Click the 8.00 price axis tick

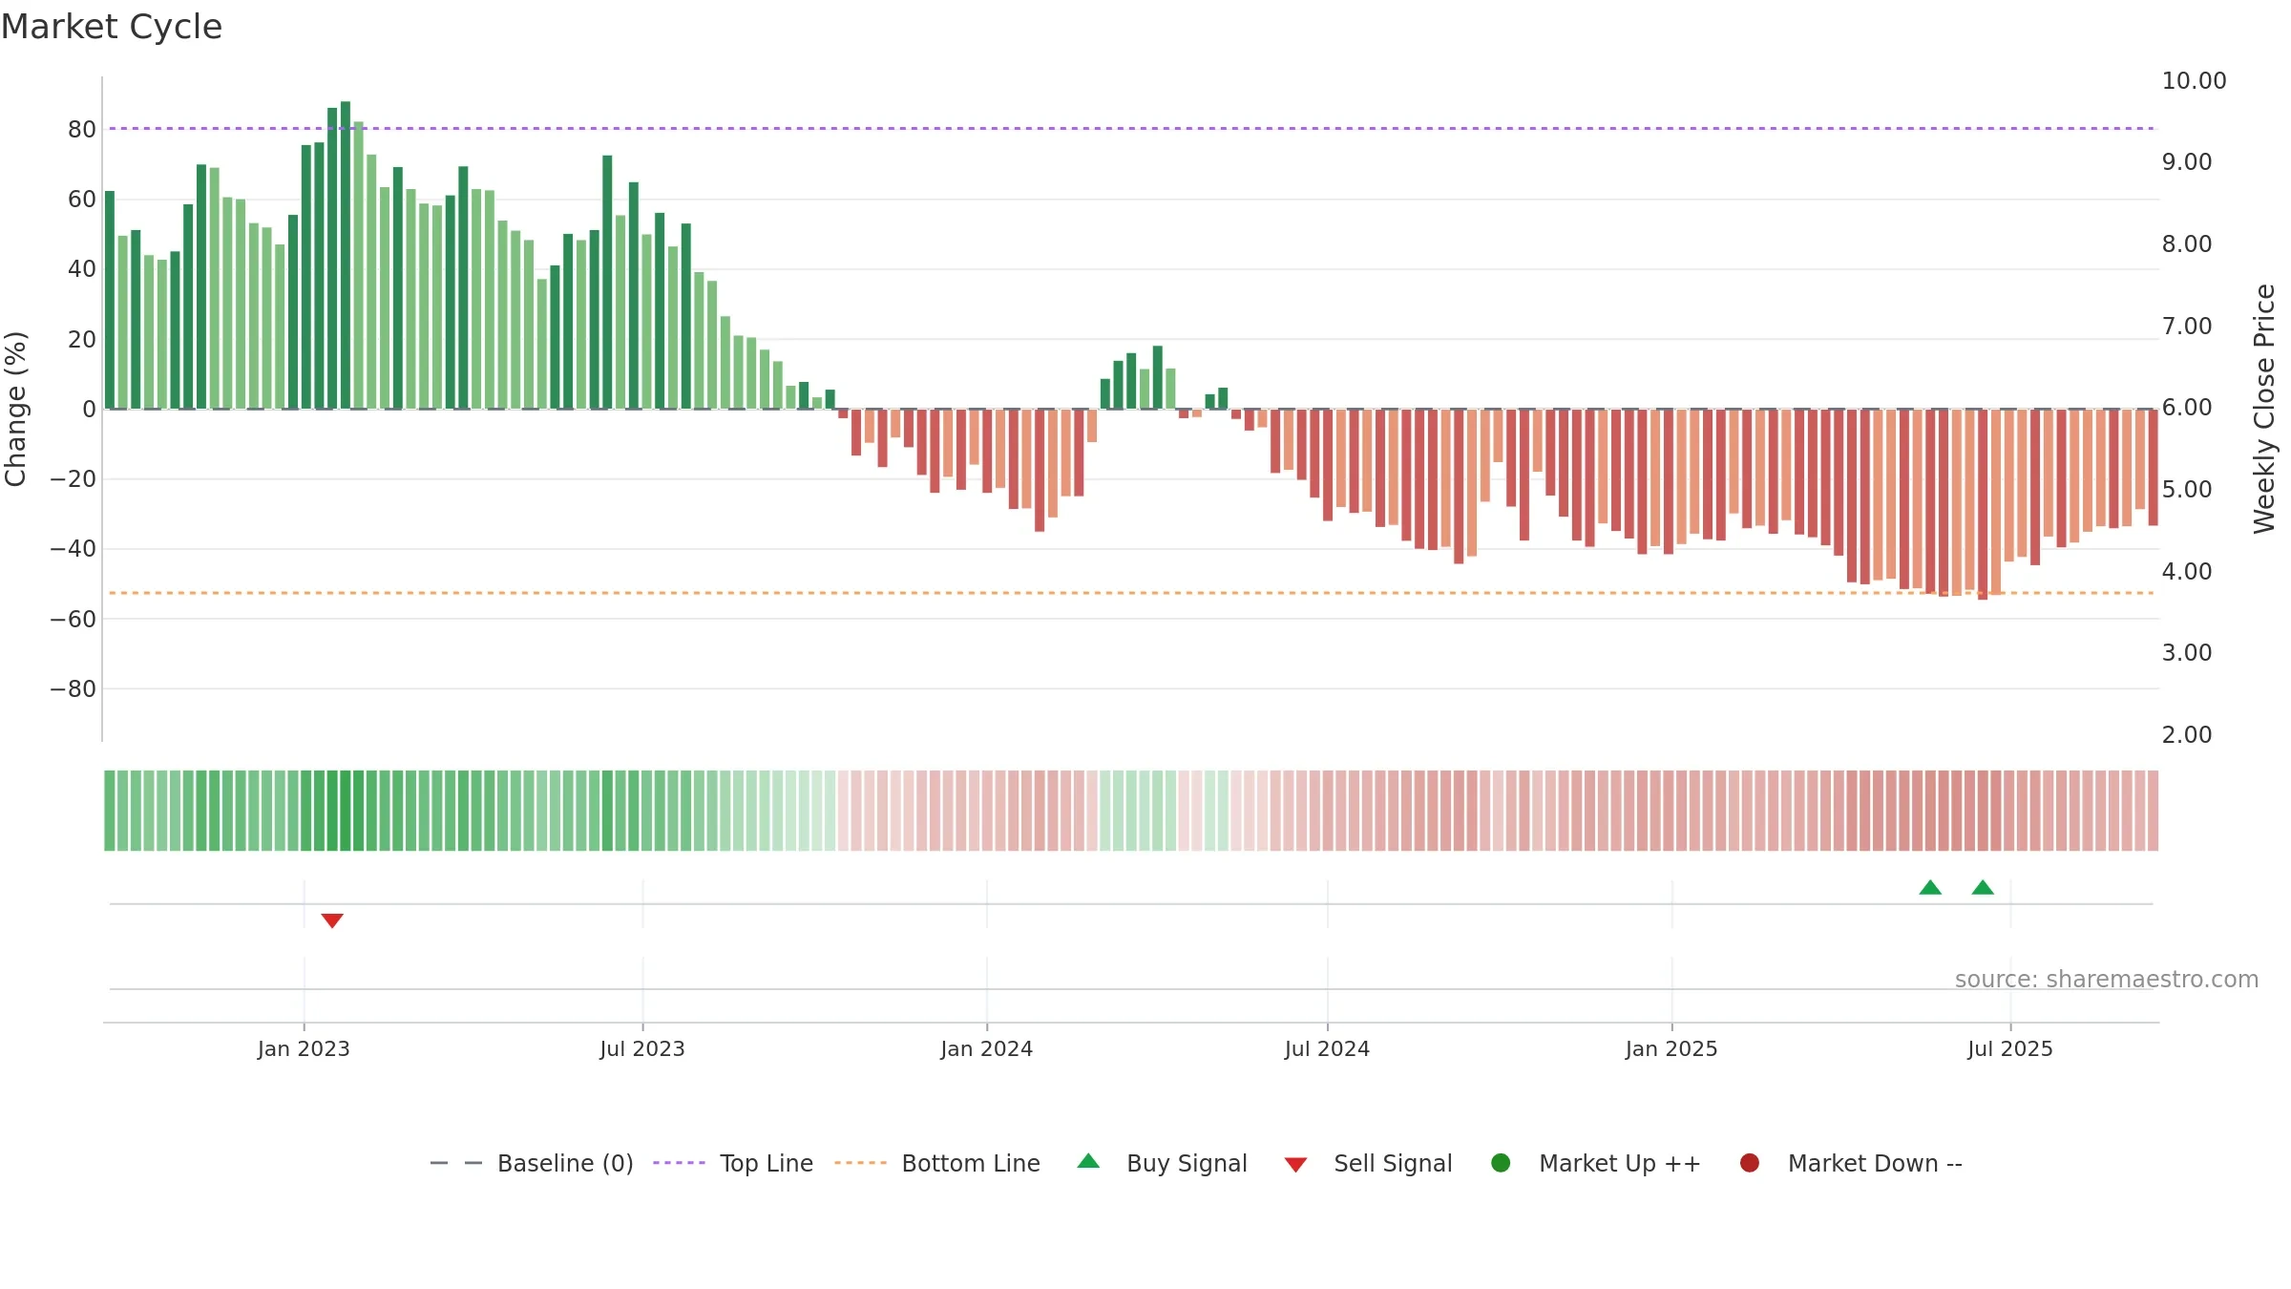(2187, 244)
